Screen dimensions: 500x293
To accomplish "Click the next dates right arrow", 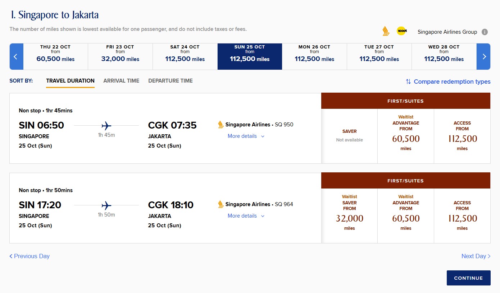I will coord(484,57).
